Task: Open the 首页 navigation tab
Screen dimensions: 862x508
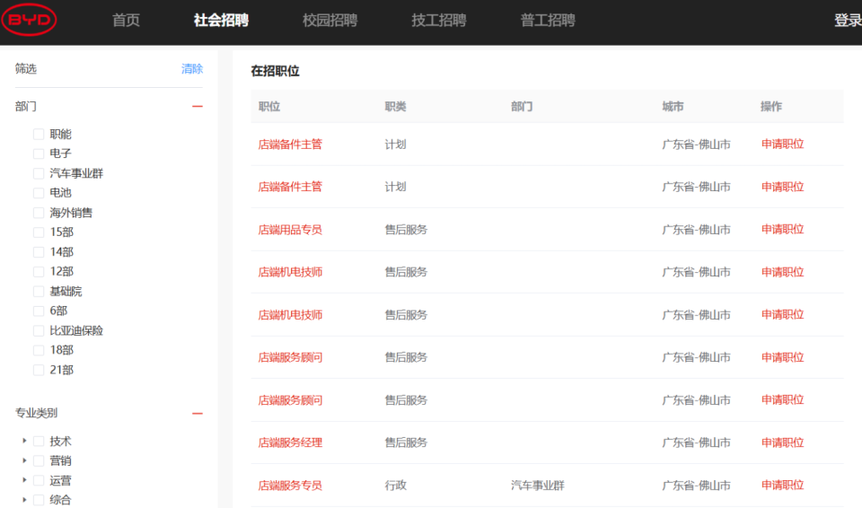Action: [126, 21]
